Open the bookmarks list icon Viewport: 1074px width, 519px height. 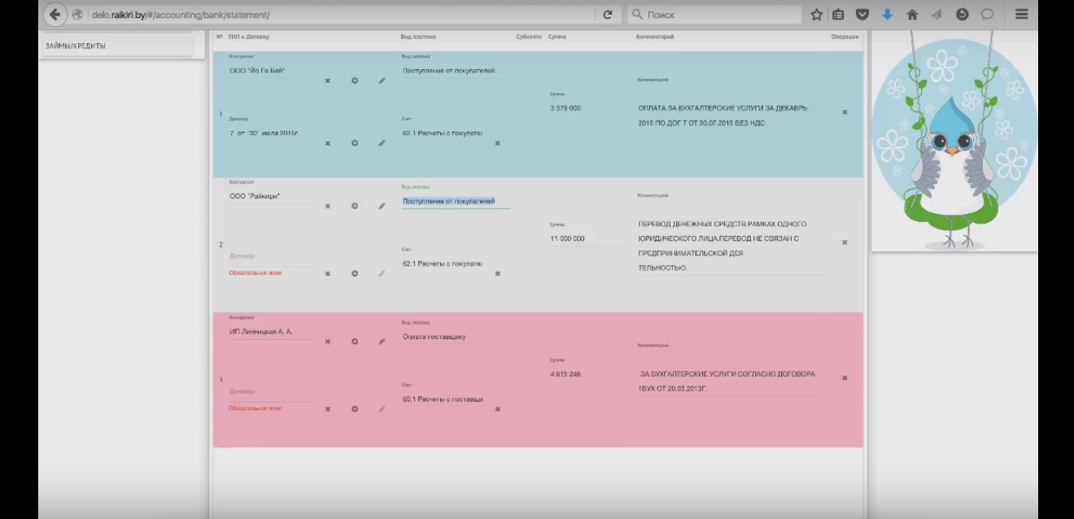(838, 15)
